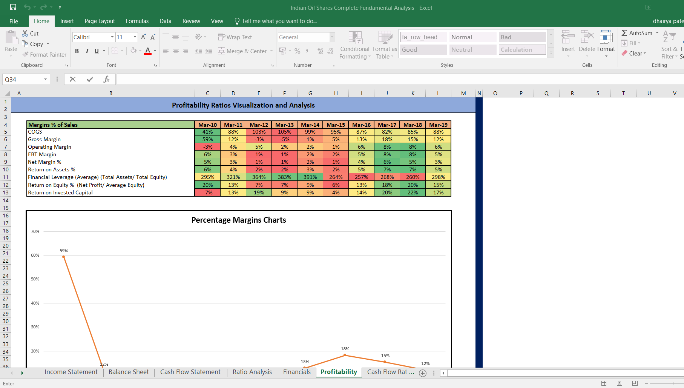
Task: Apply the Neutral cell style
Action: point(473,49)
